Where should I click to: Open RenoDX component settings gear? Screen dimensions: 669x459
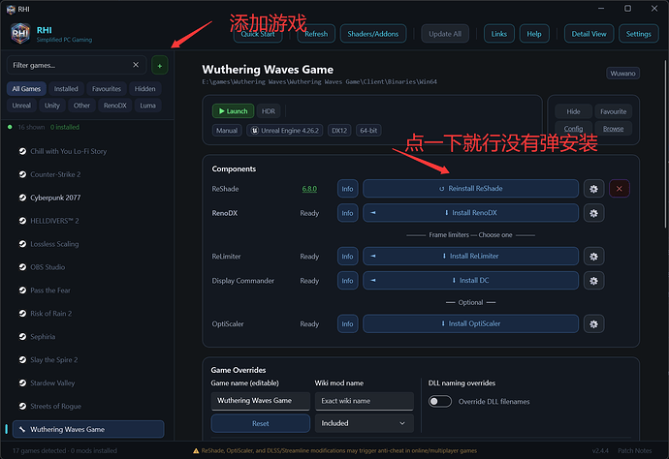593,213
